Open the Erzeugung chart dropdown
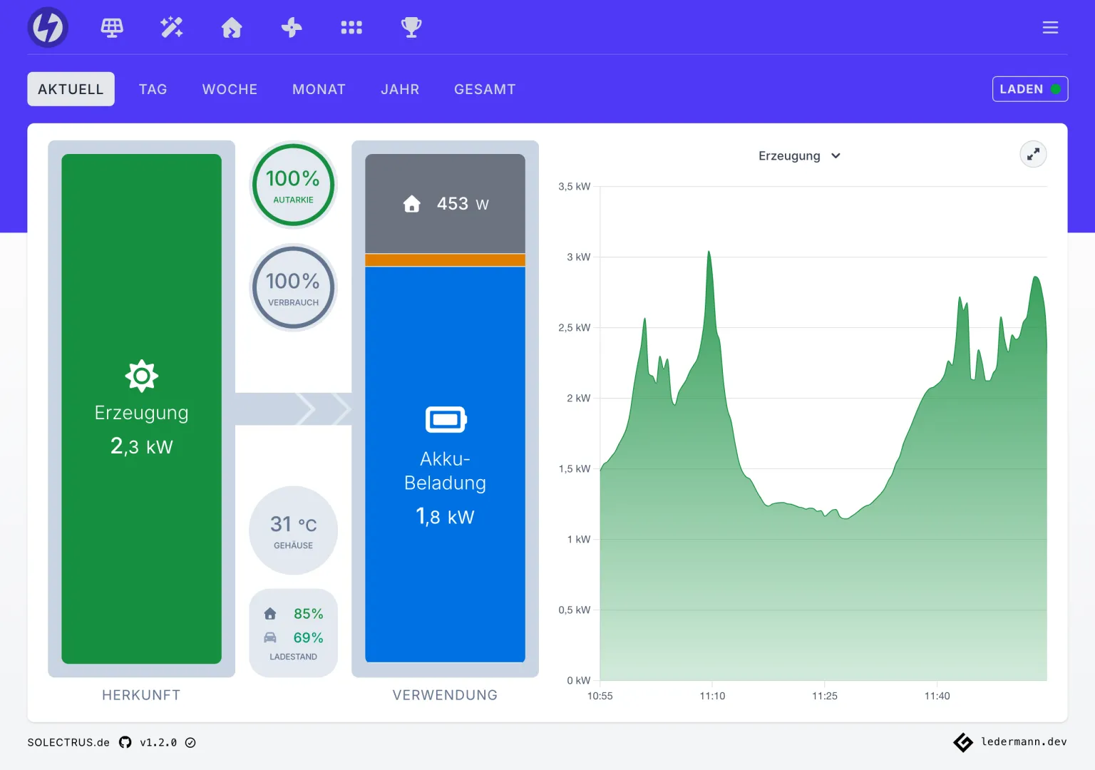 (800, 155)
